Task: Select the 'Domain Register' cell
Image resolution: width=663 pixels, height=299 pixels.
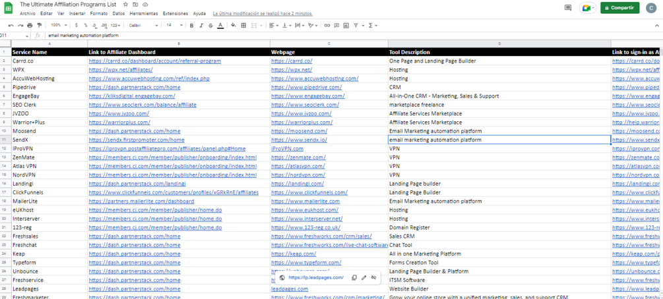Action: click(x=499, y=228)
